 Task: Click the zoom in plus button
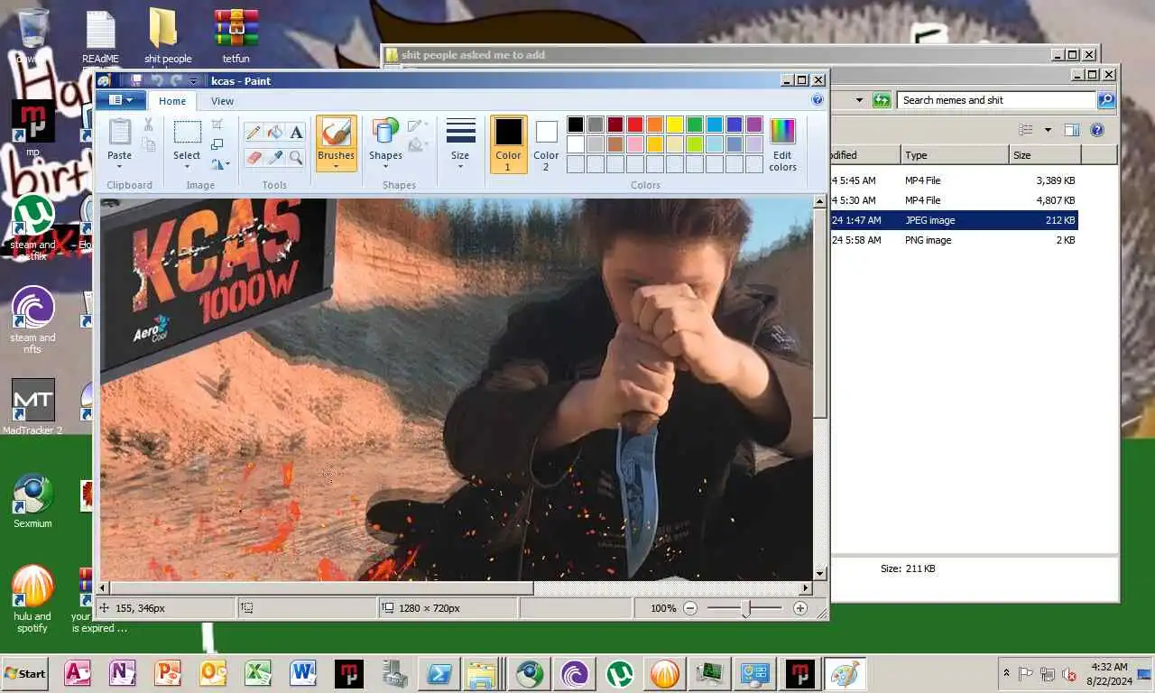pyautogui.click(x=799, y=608)
